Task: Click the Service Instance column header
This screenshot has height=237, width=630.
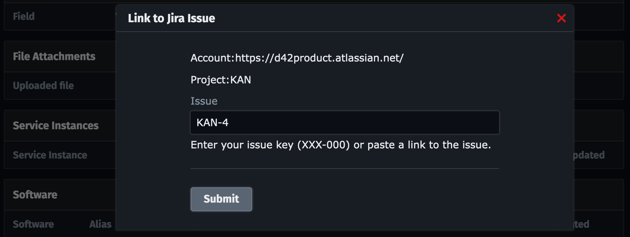Action: coord(50,155)
